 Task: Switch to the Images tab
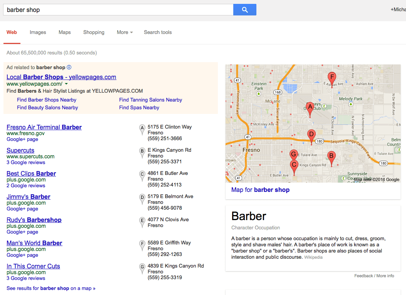coord(38,32)
